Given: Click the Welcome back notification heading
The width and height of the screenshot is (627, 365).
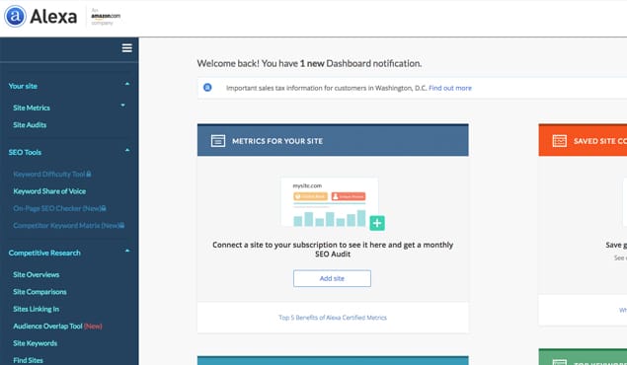Looking at the screenshot, I should [x=309, y=63].
